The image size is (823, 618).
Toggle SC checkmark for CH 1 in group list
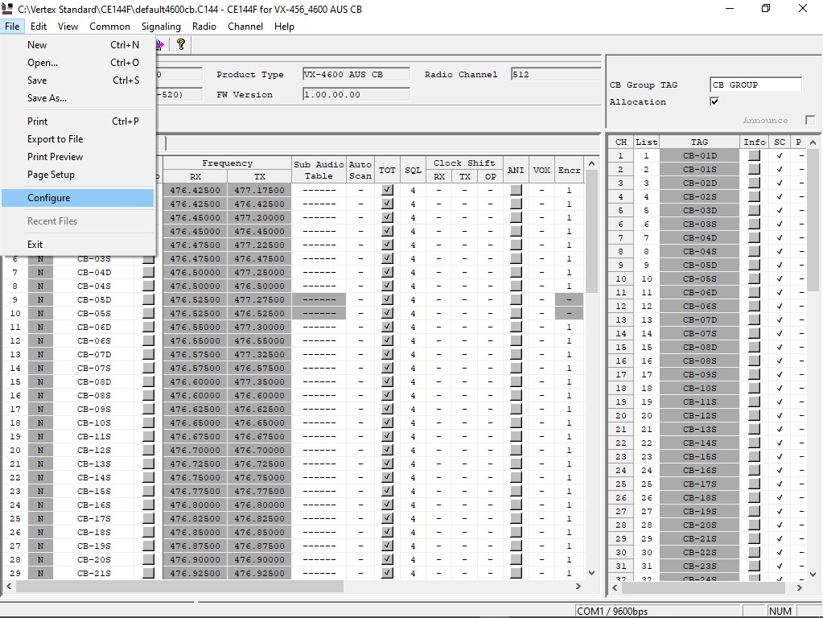[780, 155]
